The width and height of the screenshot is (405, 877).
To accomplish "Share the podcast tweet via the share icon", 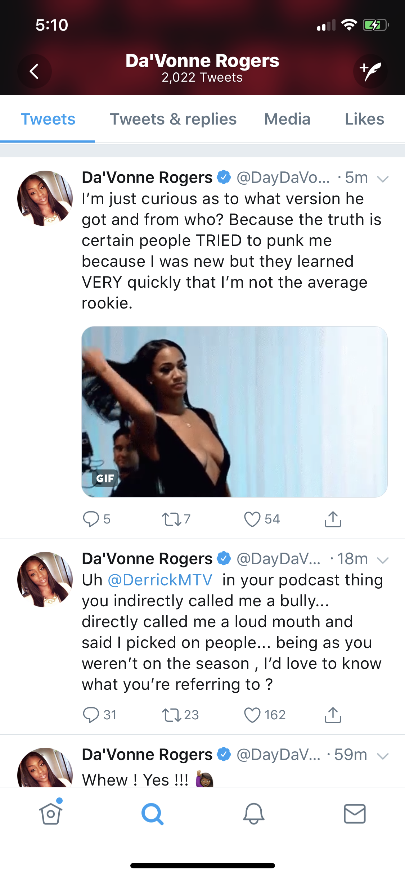I will point(333,715).
